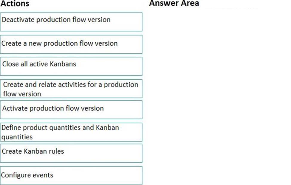Screen dimensions: 291x185
Task: Click the Create Kanban rules action
Action: tap(71, 153)
